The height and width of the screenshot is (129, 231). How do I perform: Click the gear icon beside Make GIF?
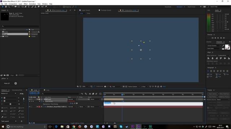(16, 83)
